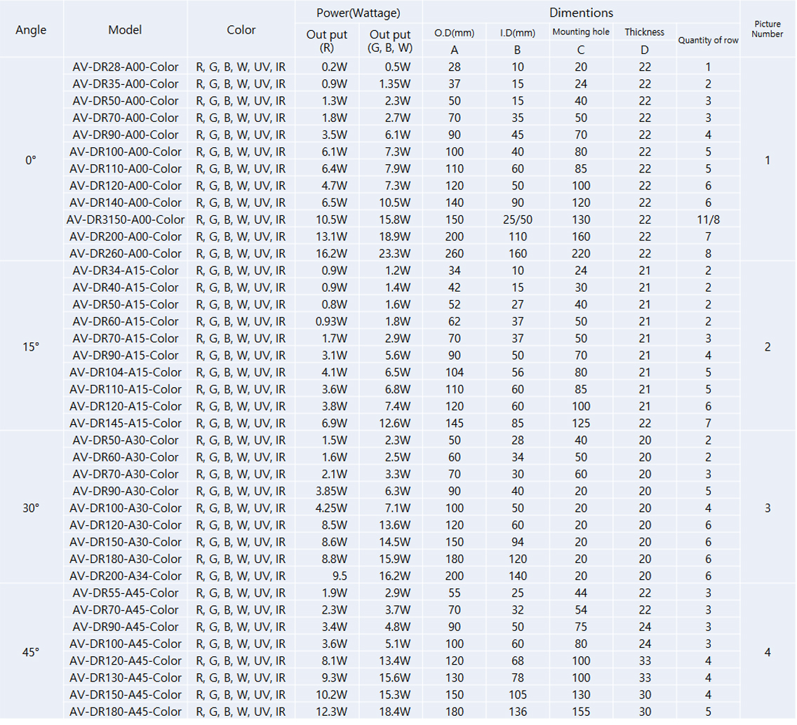The width and height of the screenshot is (797, 725).
Task: Select AV-DR145-A15-Color in the Model column
Action: tap(125, 424)
